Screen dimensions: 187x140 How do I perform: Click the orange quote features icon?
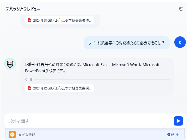(12, 135)
